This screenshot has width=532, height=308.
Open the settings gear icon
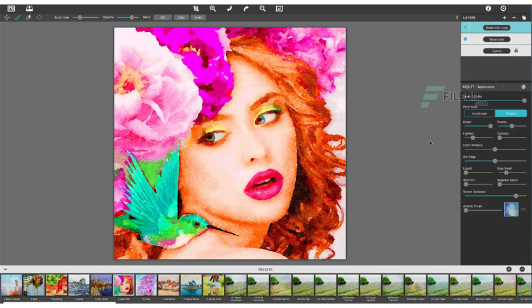[503, 8]
